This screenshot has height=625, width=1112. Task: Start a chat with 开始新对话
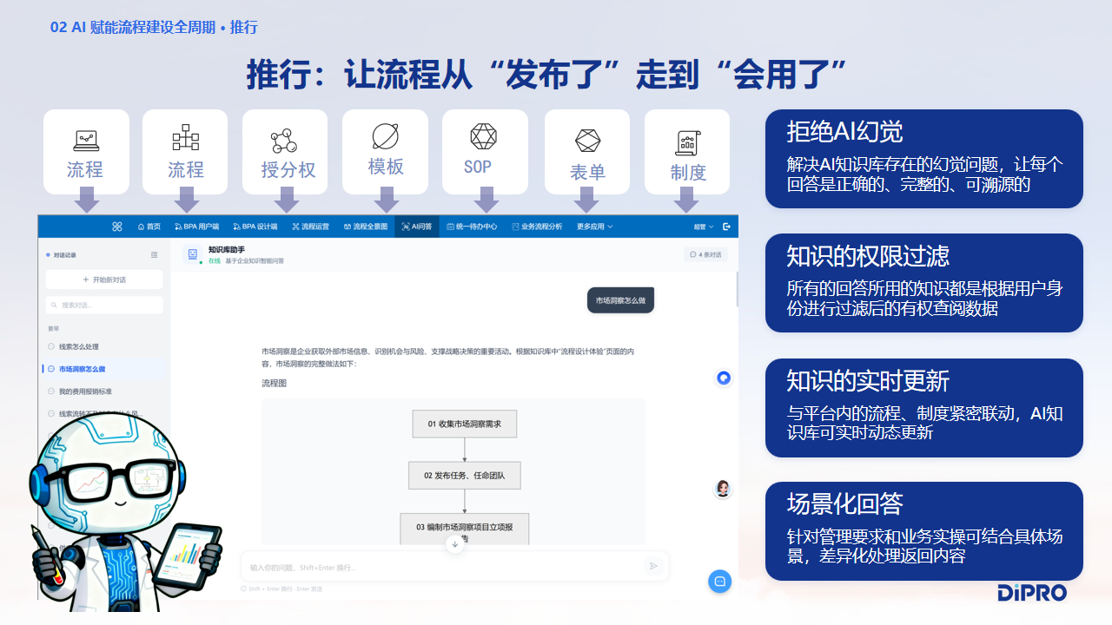coord(104,280)
